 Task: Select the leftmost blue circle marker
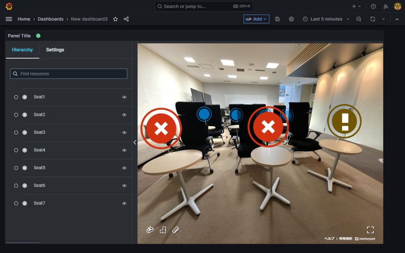(204, 114)
